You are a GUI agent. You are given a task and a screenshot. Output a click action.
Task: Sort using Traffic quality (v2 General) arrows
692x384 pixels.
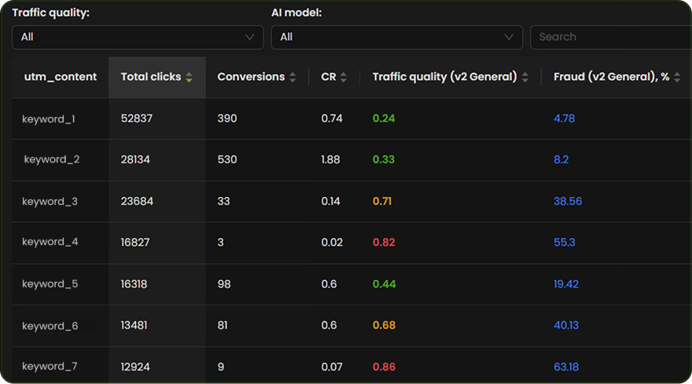point(525,77)
